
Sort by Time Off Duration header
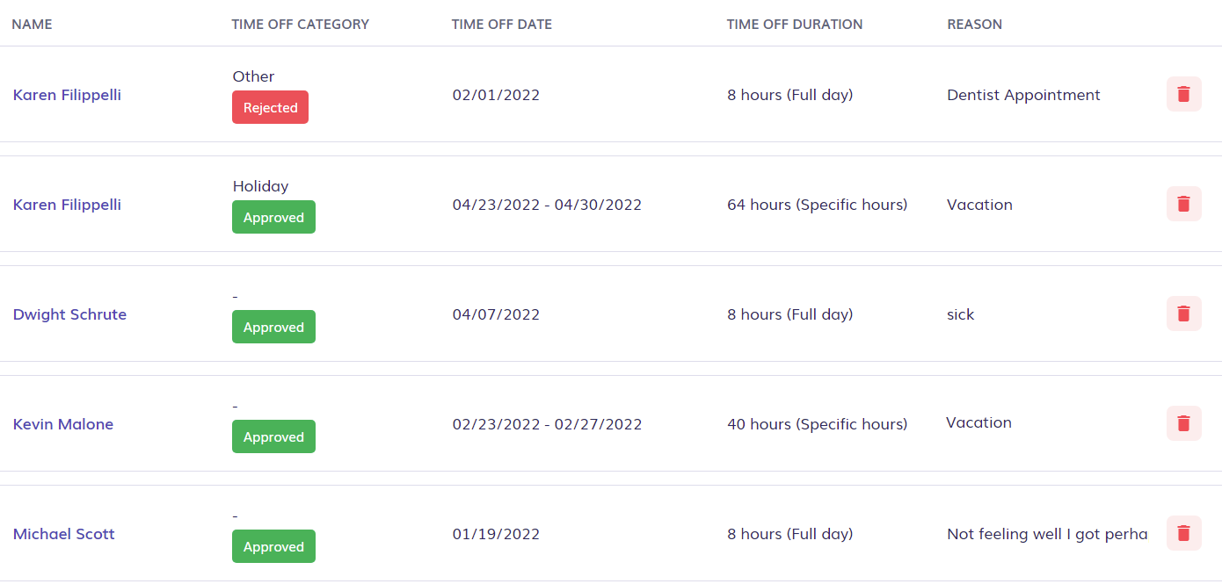tap(795, 25)
